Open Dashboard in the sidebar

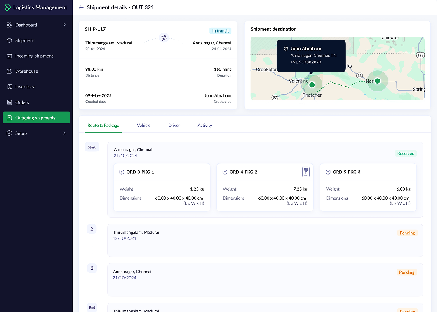tap(36, 25)
